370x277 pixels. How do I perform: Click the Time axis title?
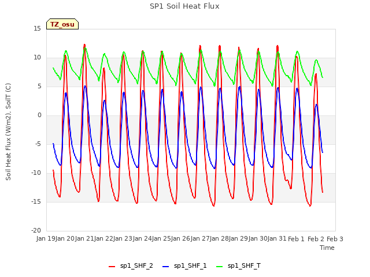pyautogui.click(x=327, y=248)
